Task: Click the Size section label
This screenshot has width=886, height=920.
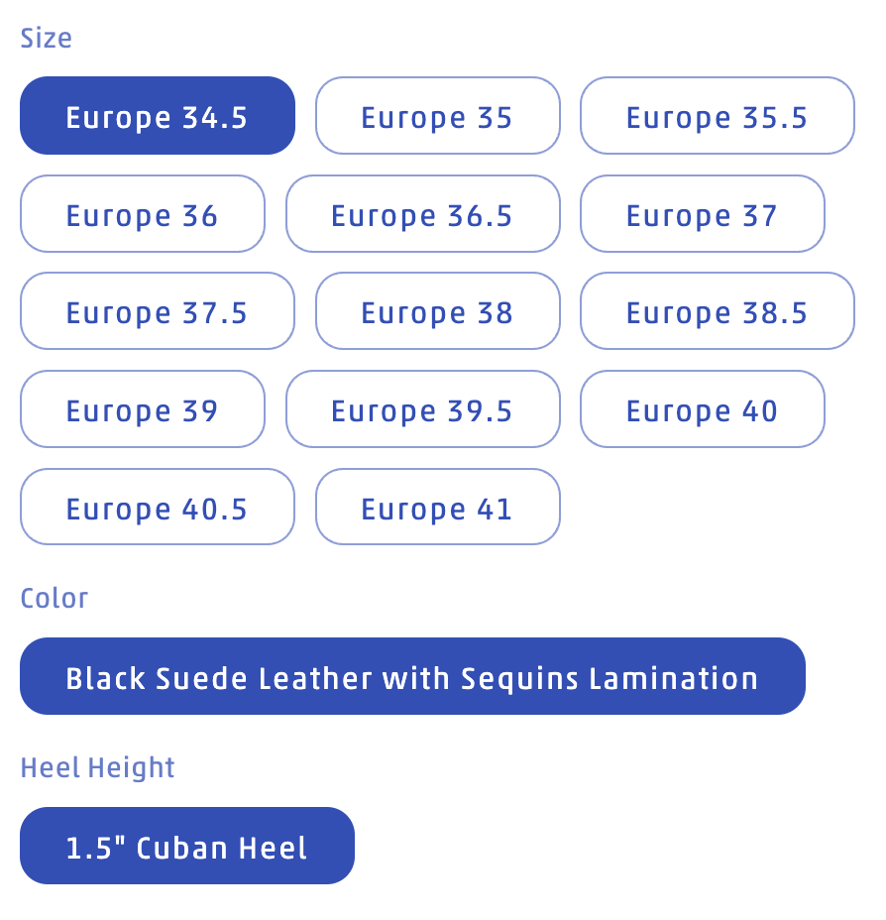Action: (47, 39)
